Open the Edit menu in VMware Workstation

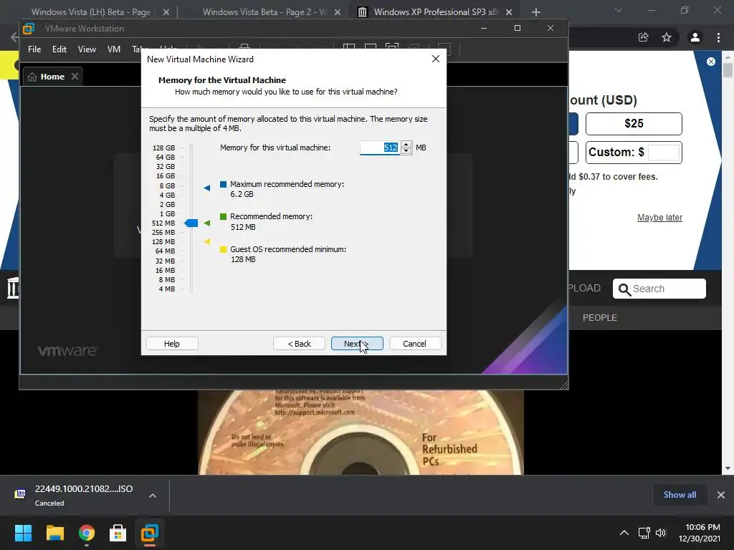(59, 49)
